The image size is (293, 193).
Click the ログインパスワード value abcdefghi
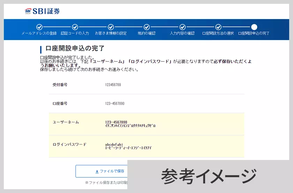[x=114, y=144]
